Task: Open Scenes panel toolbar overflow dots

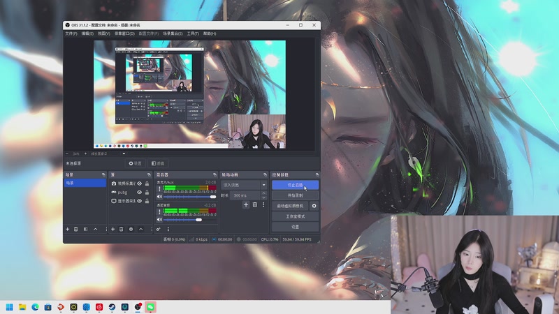Action: pyautogui.click(x=106, y=230)
